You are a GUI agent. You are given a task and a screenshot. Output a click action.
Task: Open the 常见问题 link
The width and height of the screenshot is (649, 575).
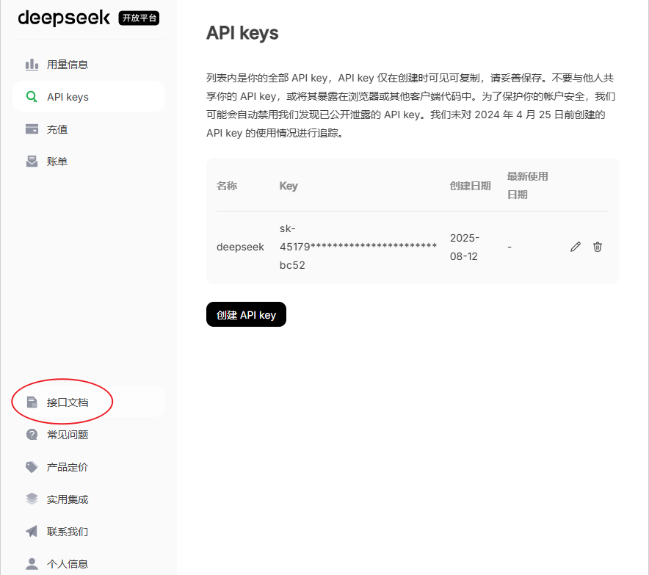click(x=89, y=435)
